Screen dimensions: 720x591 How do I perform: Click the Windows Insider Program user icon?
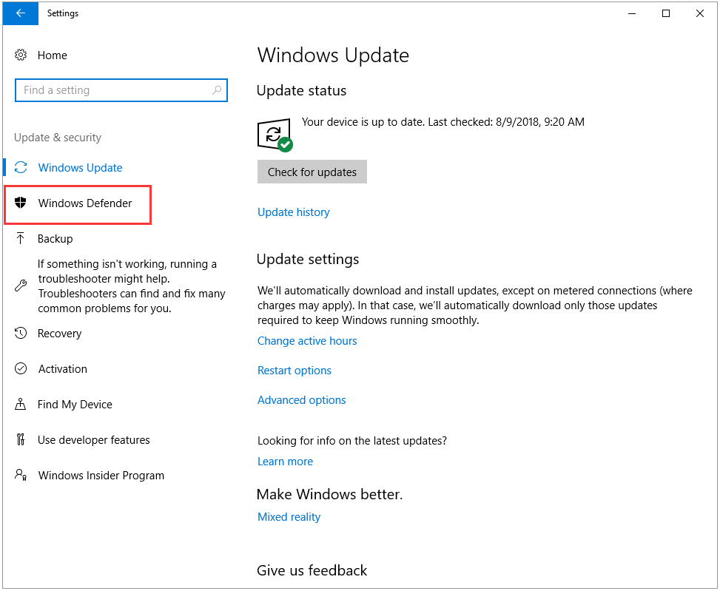pos(21,475)
